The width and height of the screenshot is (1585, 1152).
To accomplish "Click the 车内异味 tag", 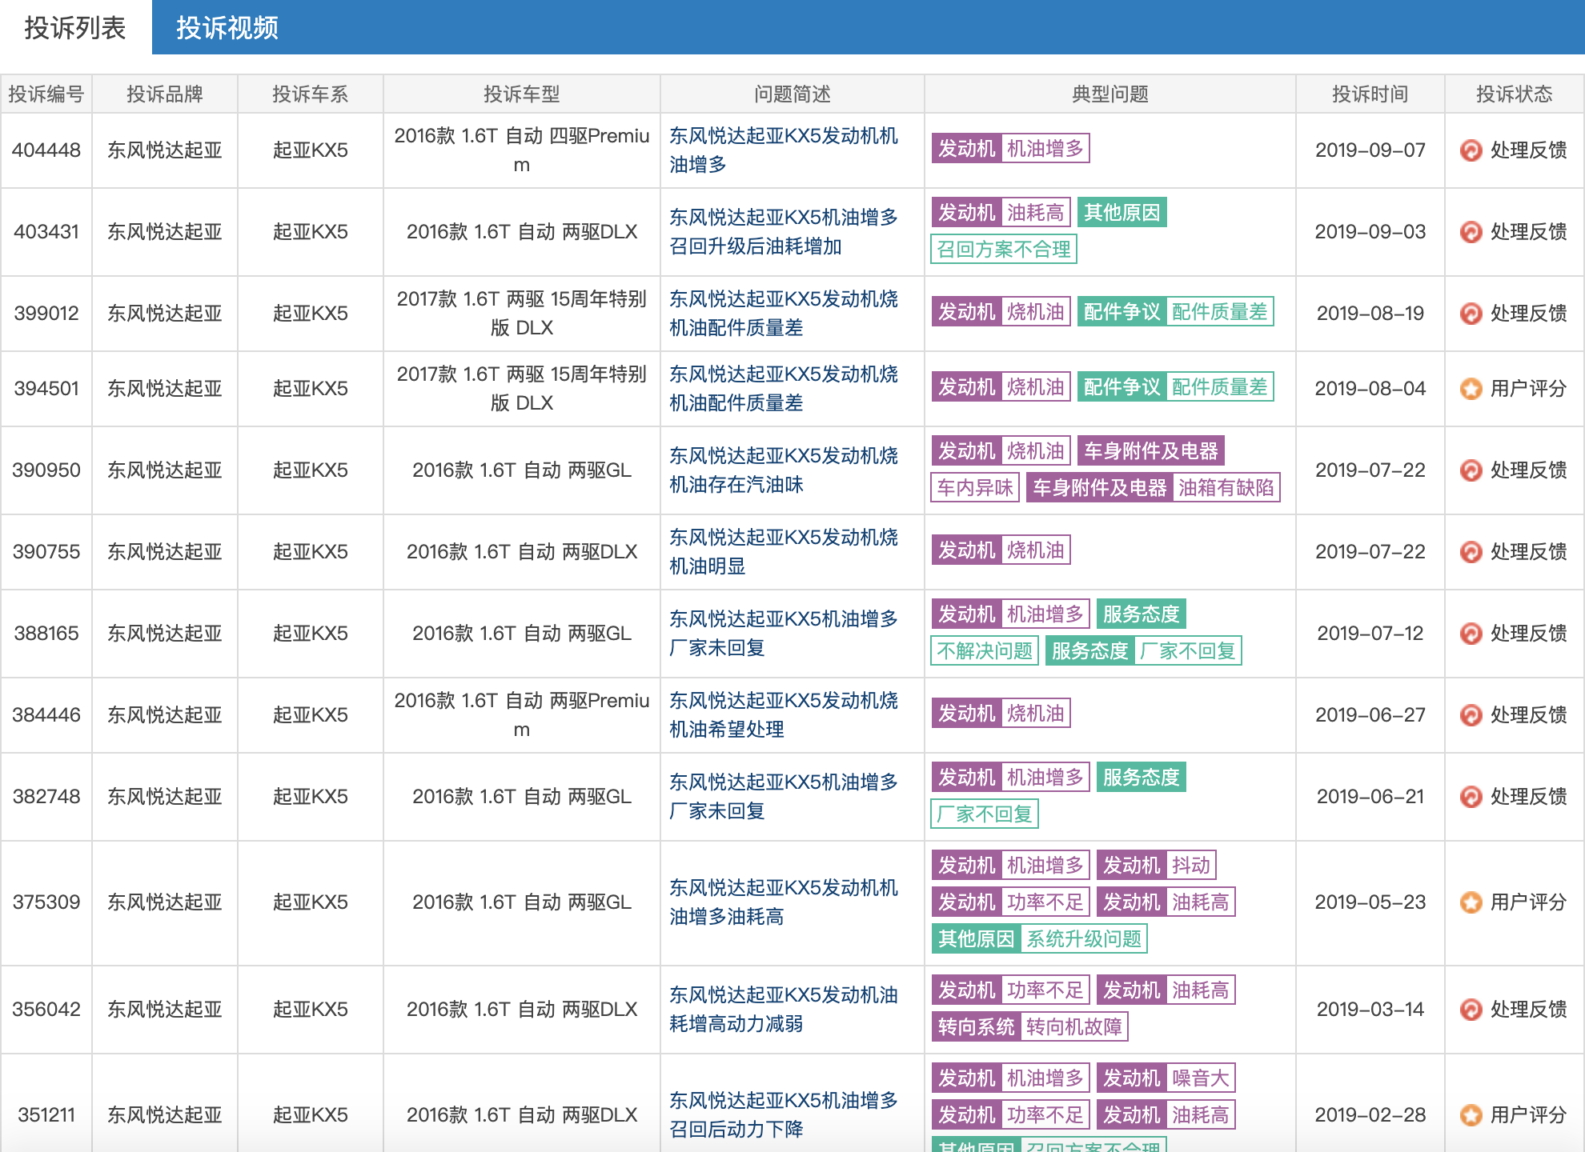I will [975, 488].
